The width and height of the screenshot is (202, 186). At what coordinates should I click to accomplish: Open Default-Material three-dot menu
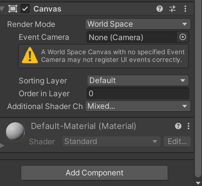coord(189,126)
